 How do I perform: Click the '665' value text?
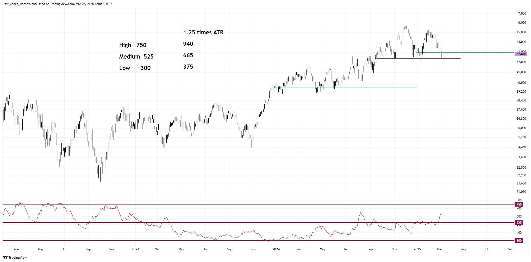[188, 55]
